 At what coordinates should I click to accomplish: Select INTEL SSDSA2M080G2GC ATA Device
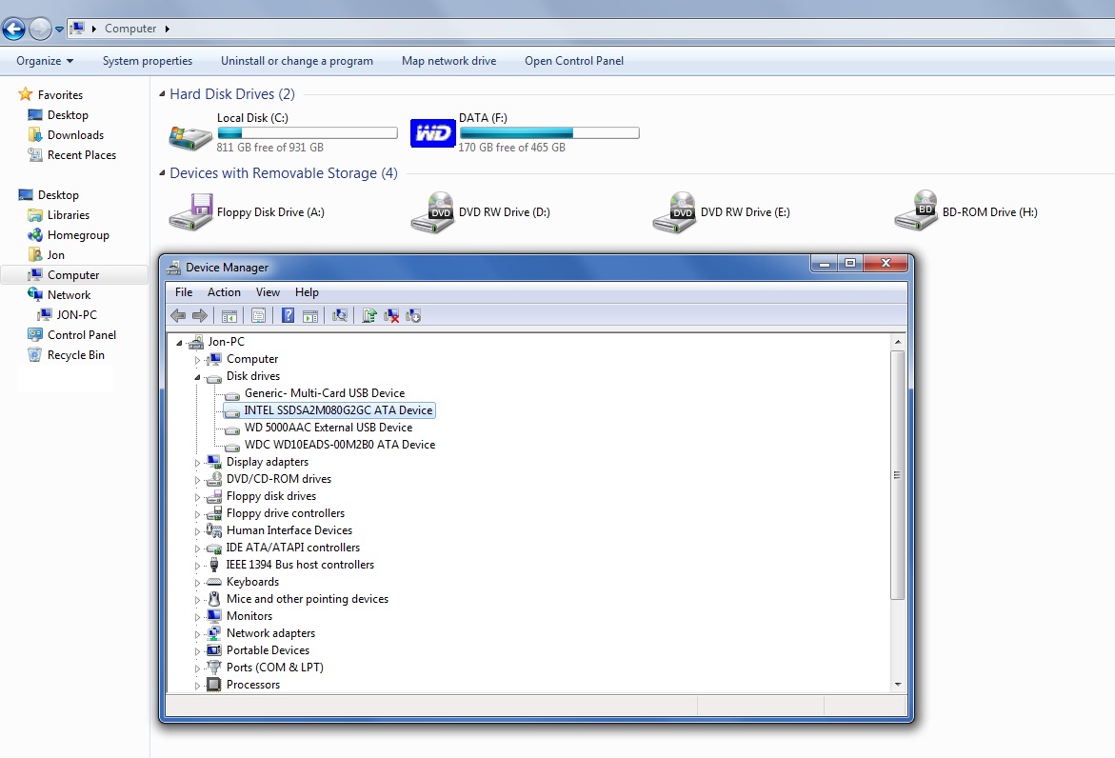click(x=329, y=410)
